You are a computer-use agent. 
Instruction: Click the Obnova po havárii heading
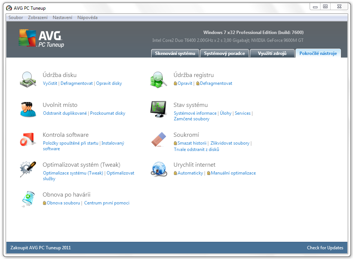point(67,195)
